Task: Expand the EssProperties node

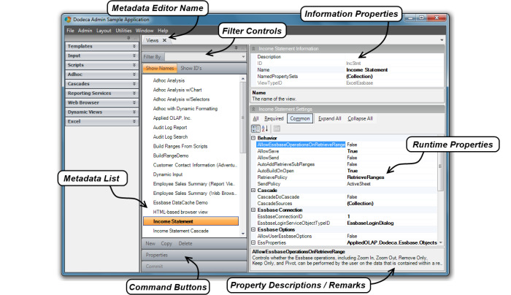Action: tap(253, 242)
